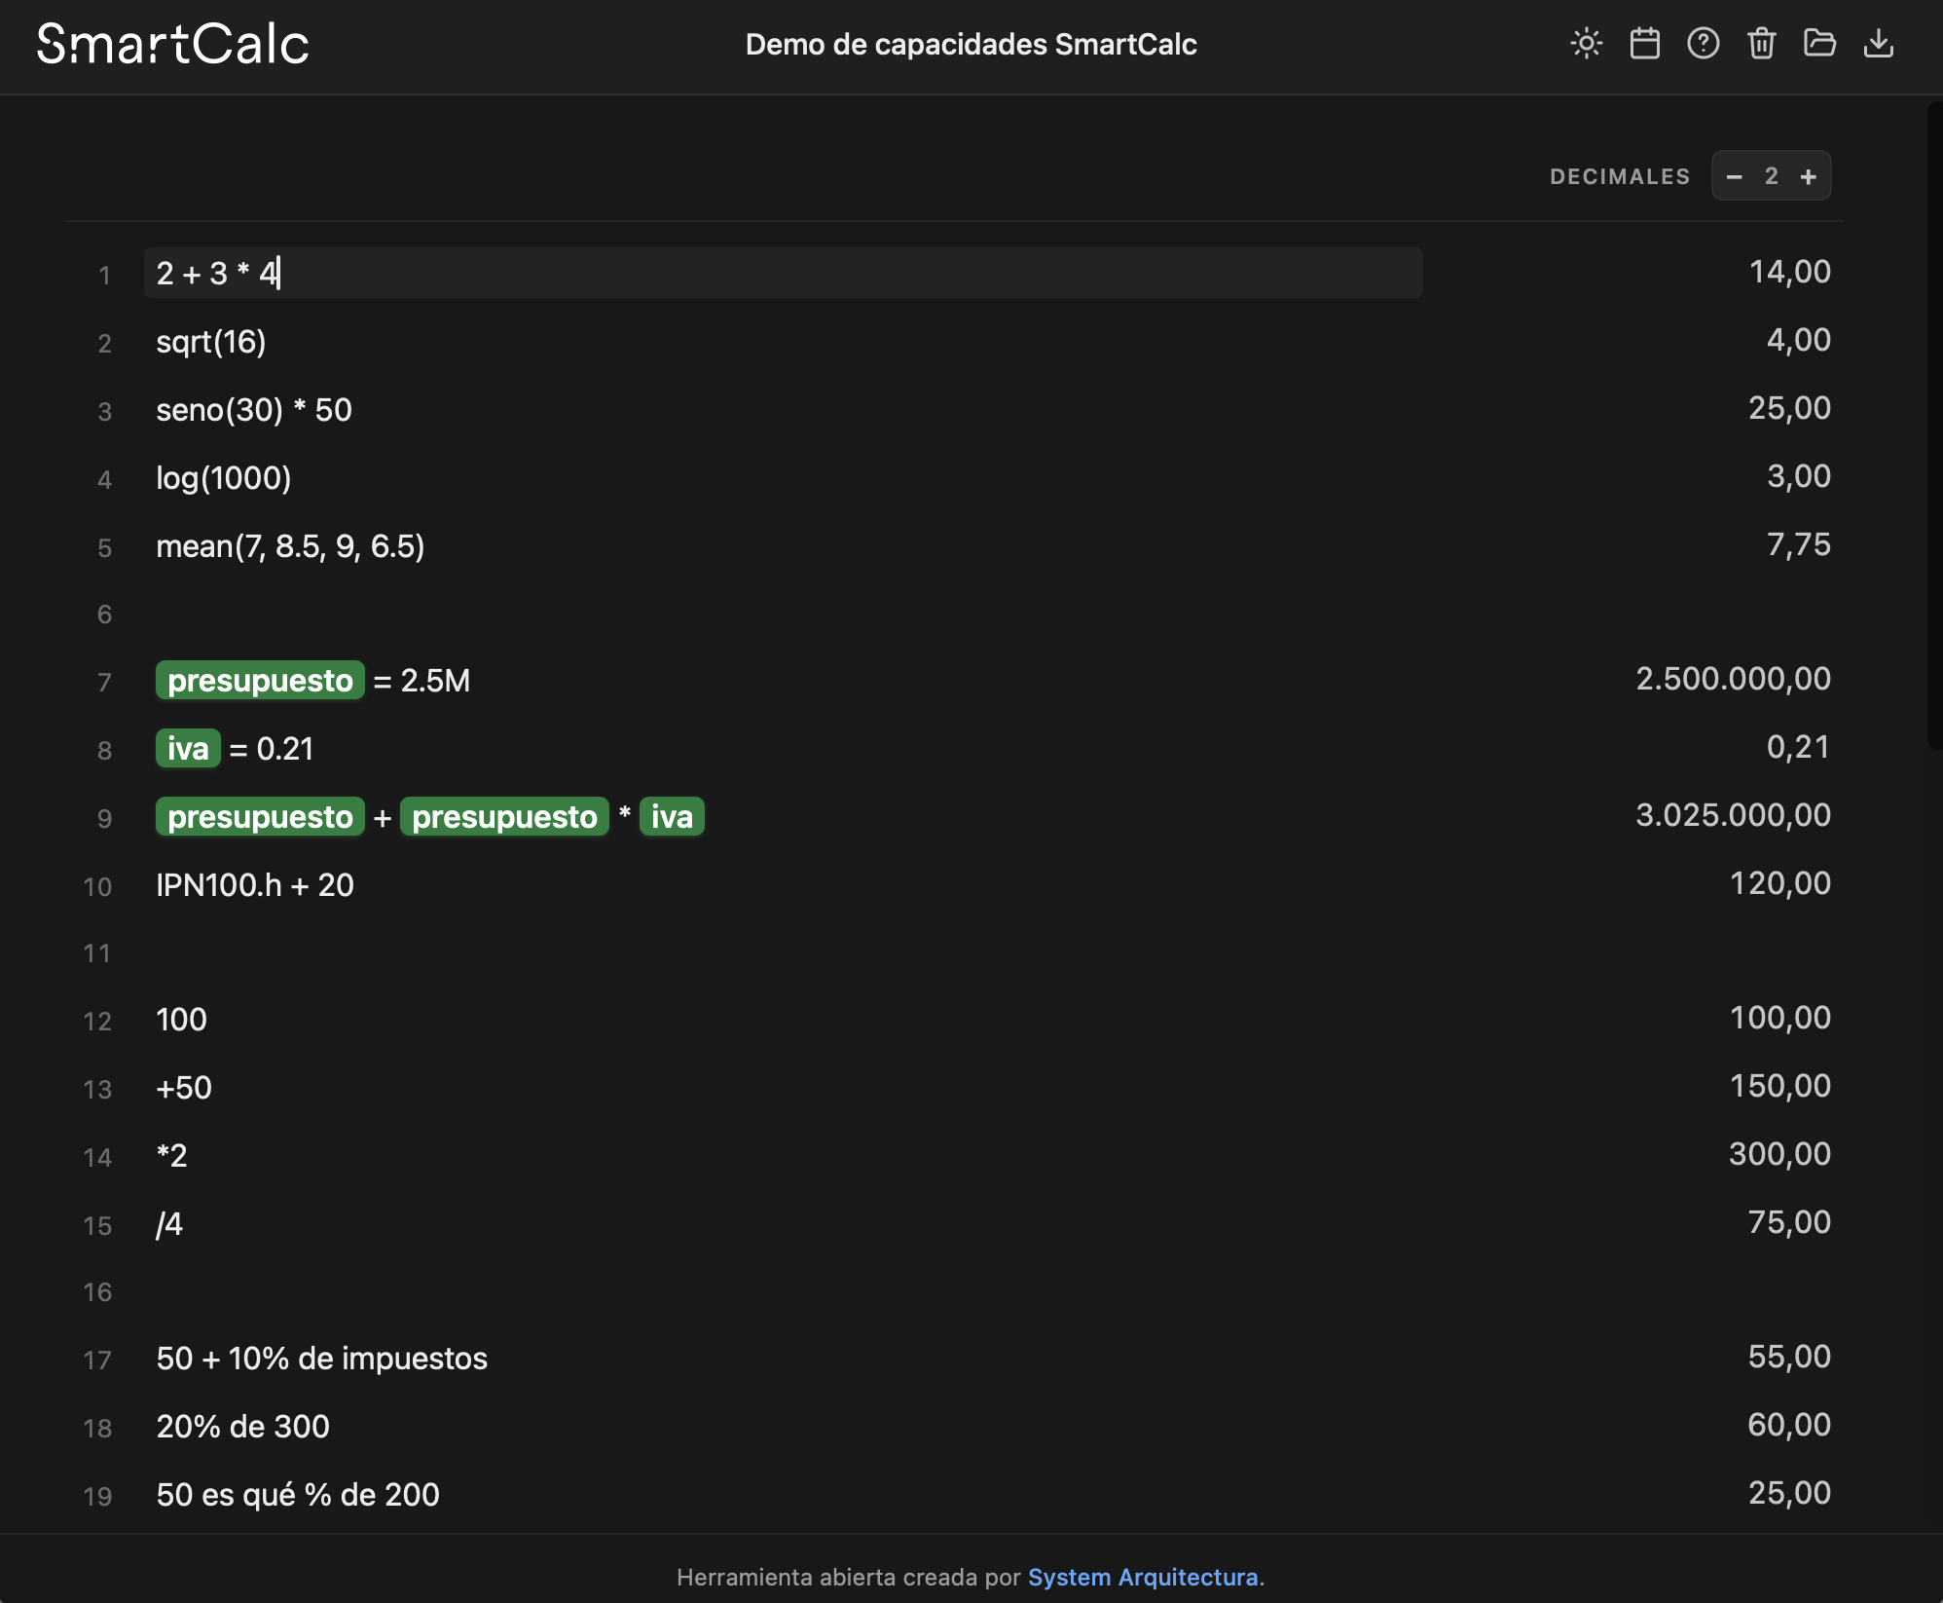
Task: Click result 60,00
Action: coord(1789,1425)
